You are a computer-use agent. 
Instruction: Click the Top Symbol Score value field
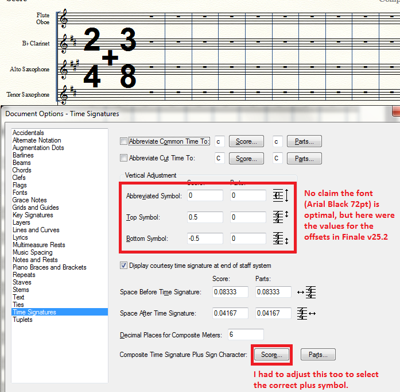click(205, 217)
